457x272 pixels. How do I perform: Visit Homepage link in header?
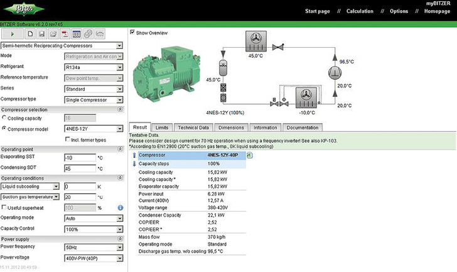(437, 11)
